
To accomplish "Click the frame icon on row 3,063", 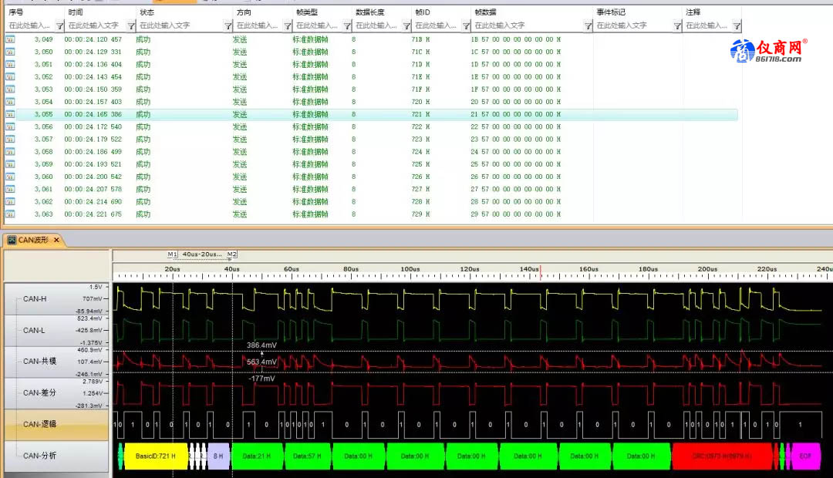I will click(10, 214).
